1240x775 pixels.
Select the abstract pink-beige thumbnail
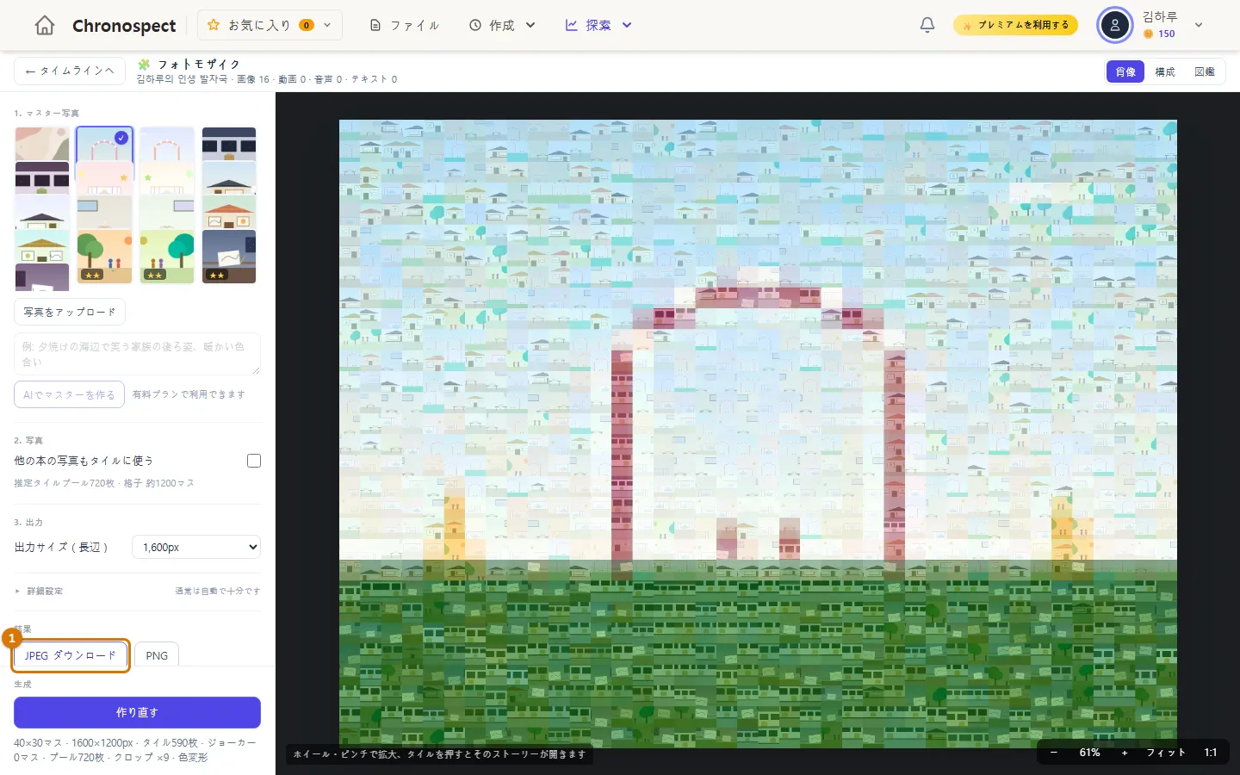(x=42, y=144)
